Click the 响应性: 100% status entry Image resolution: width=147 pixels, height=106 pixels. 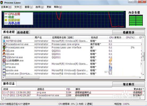click(x=122, y=104)
